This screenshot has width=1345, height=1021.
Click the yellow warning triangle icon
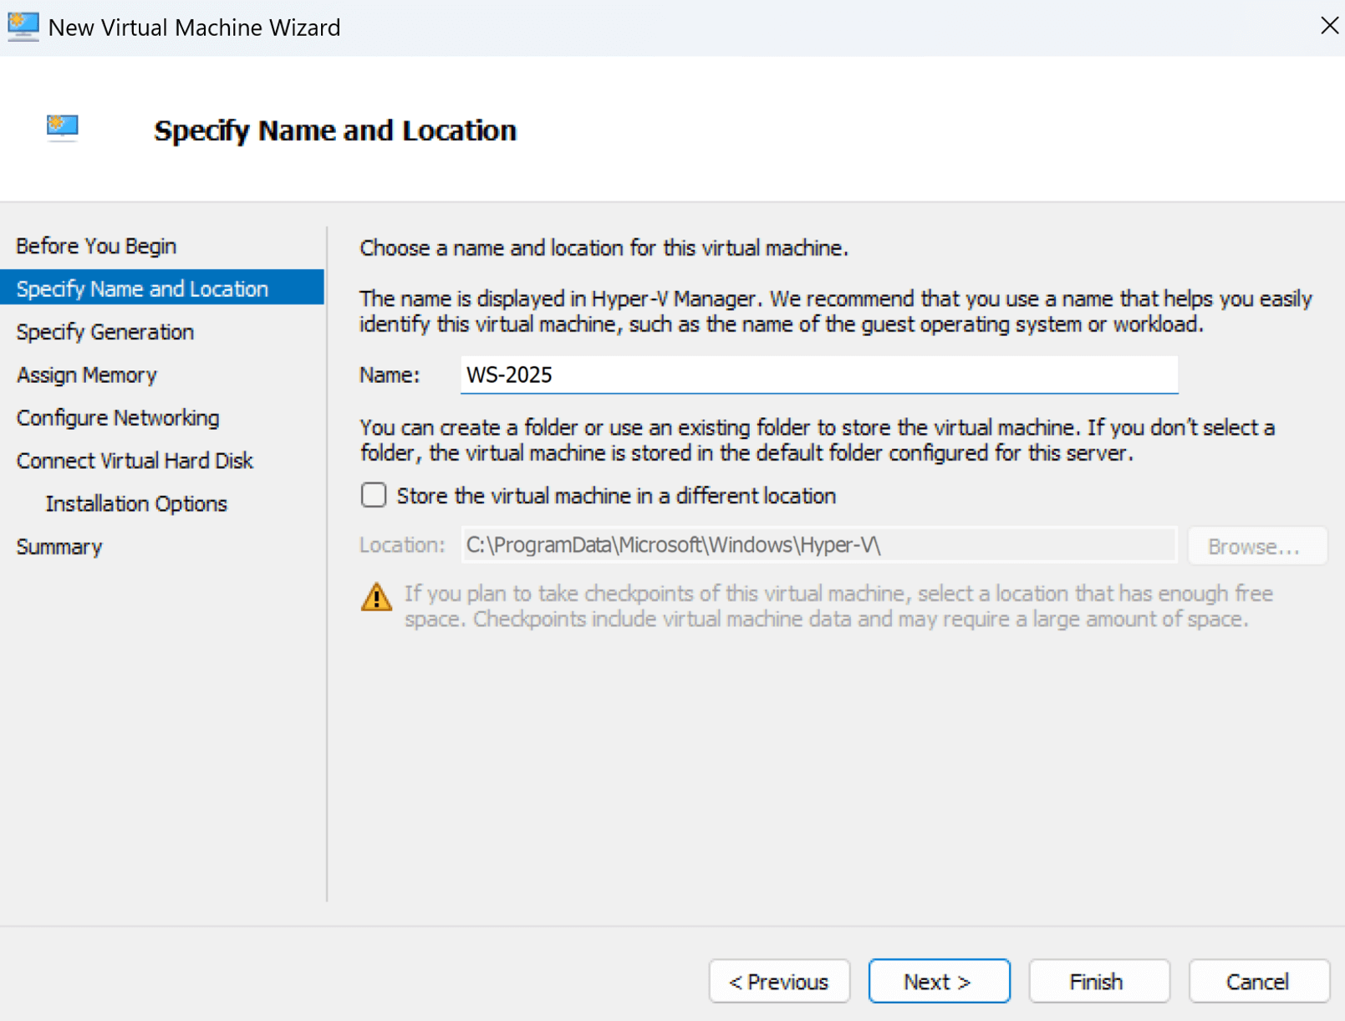(376, 597)
